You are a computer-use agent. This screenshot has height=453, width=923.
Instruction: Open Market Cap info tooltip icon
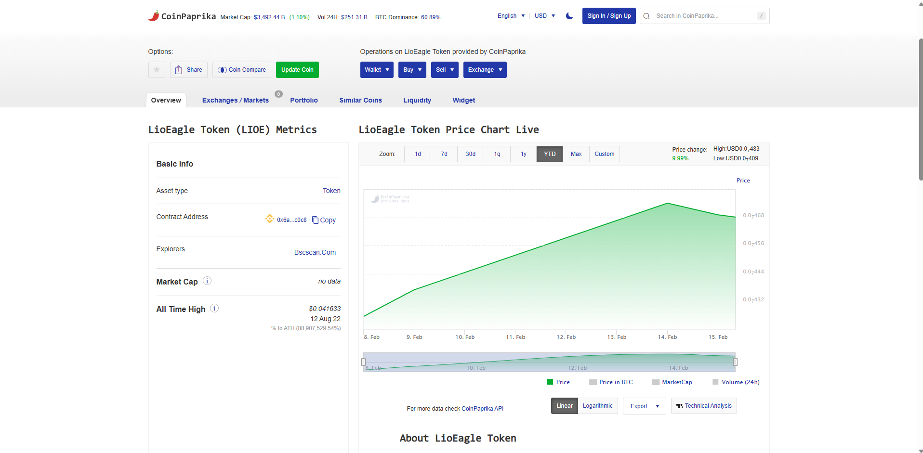point(207,281)
